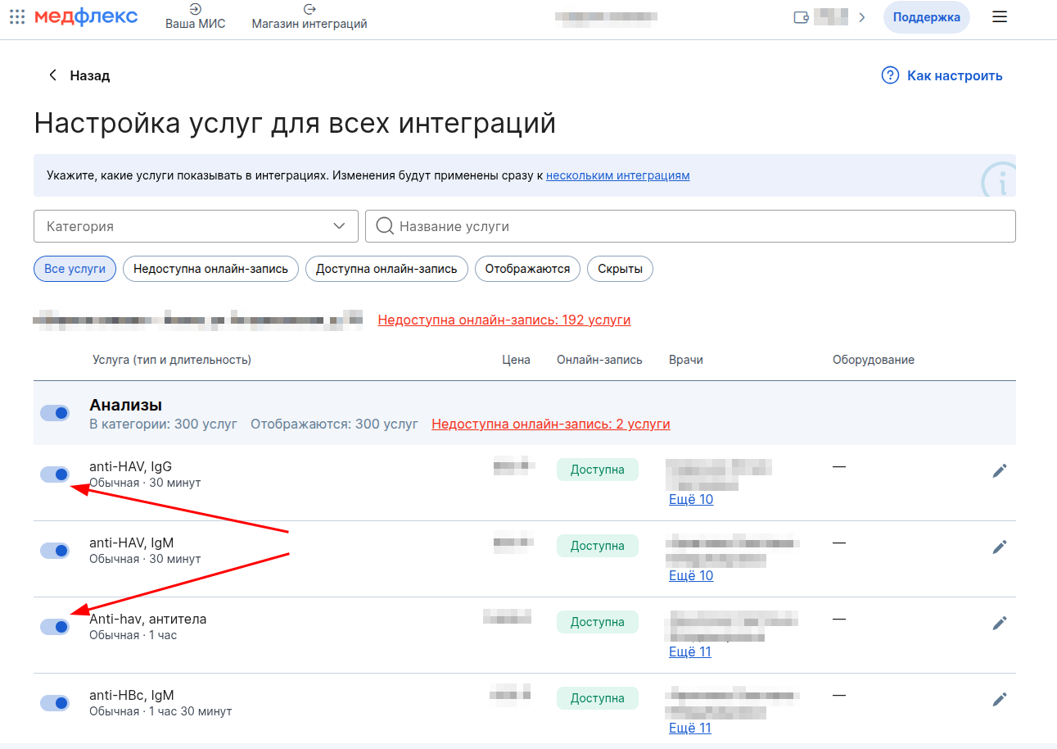Edit anti-HBc, IgM using pencil icon

tap(999, 699)
